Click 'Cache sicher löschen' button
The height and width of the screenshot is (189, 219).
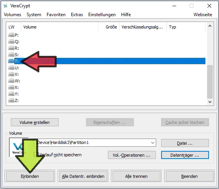point(185,122)
